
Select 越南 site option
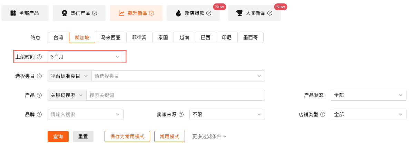pyautogui.click(x=184, y=37)
